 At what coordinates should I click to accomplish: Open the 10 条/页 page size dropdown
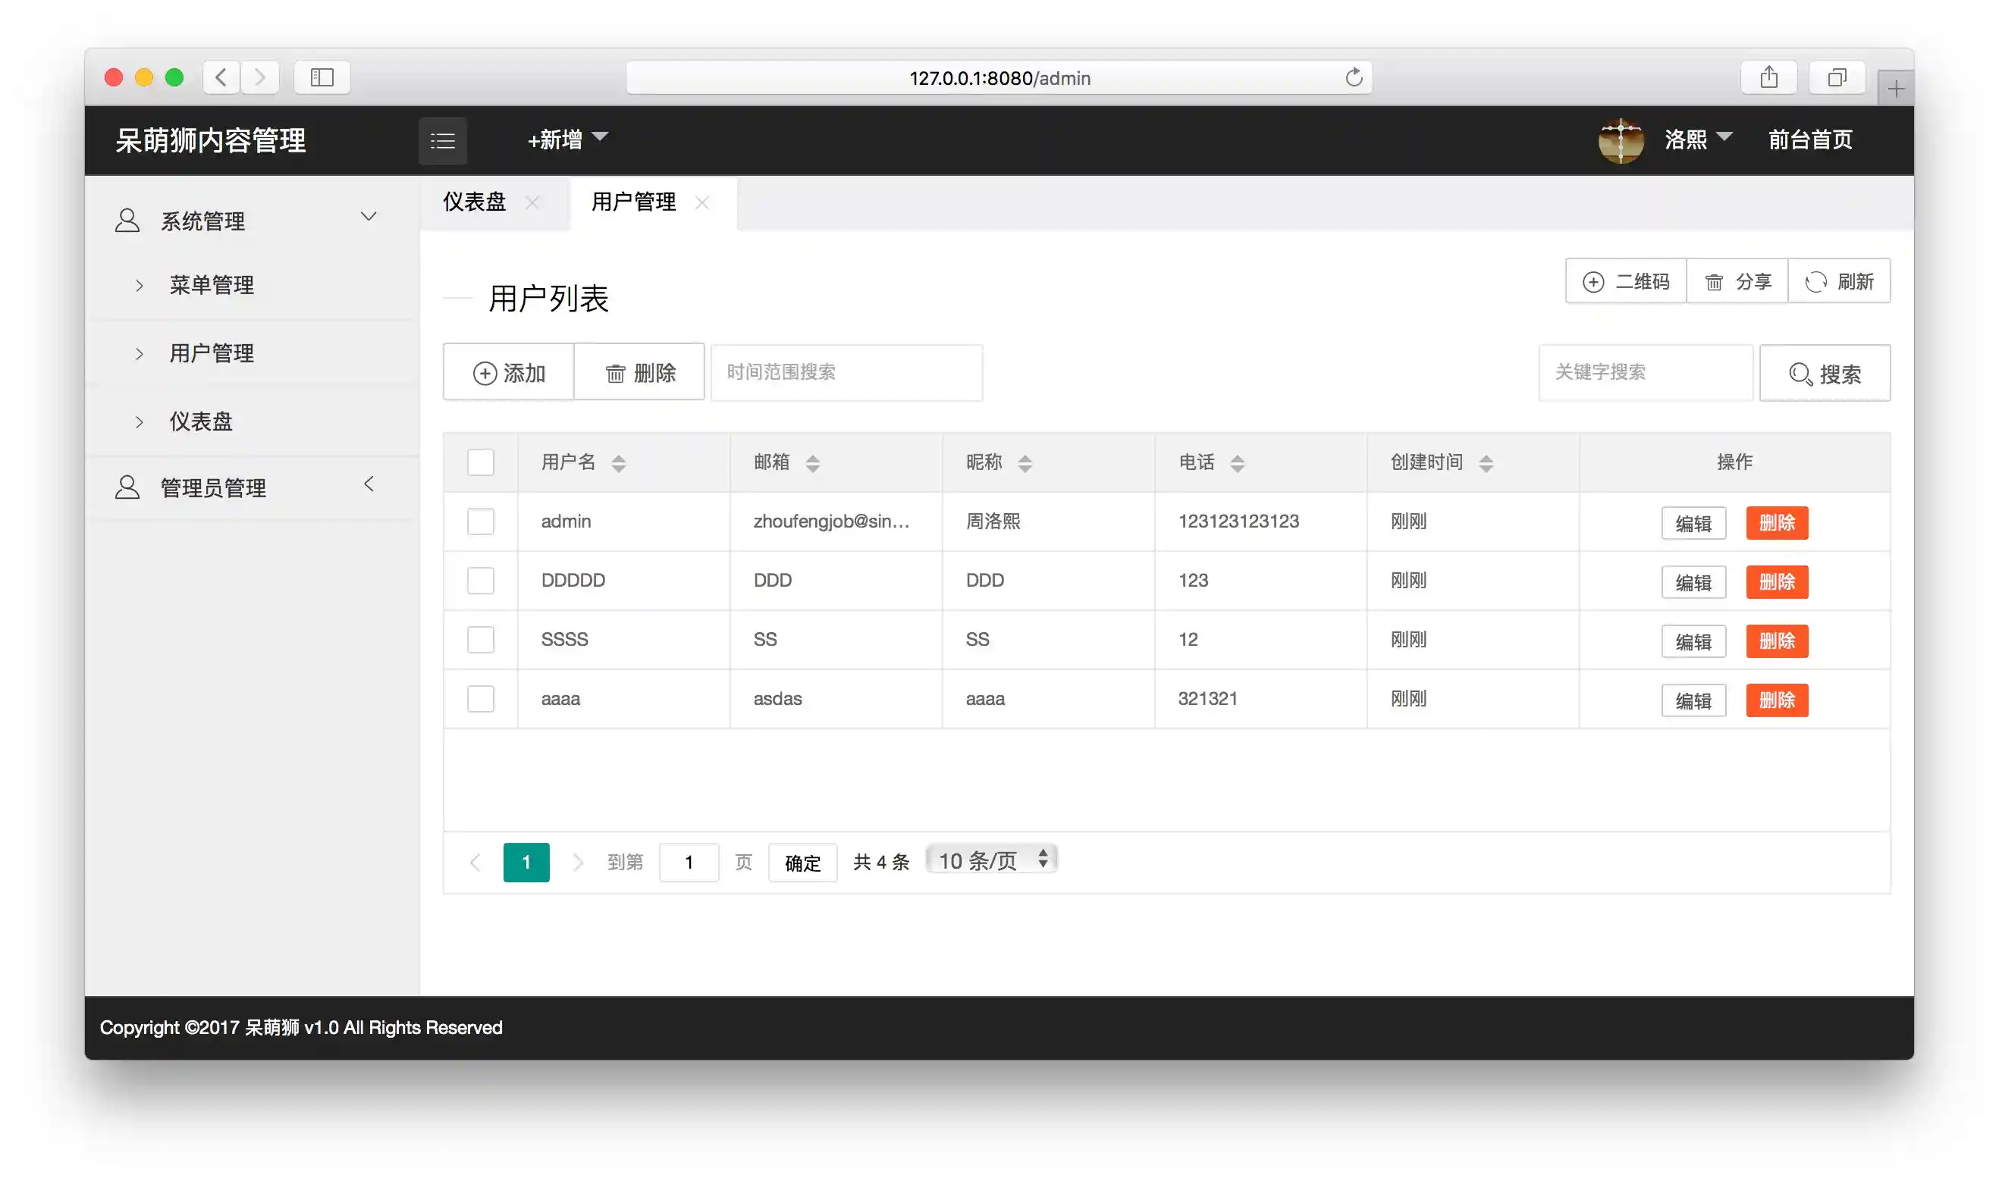coord(990,860)
